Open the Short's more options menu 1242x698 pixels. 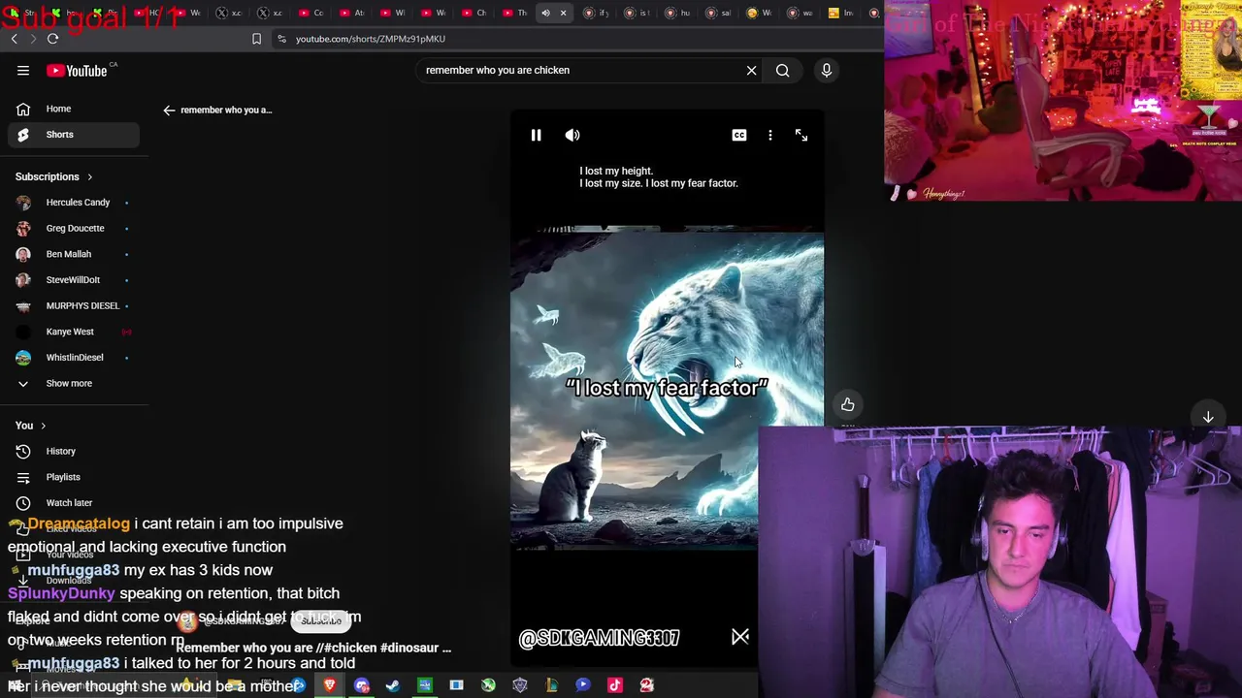[770, 135]
